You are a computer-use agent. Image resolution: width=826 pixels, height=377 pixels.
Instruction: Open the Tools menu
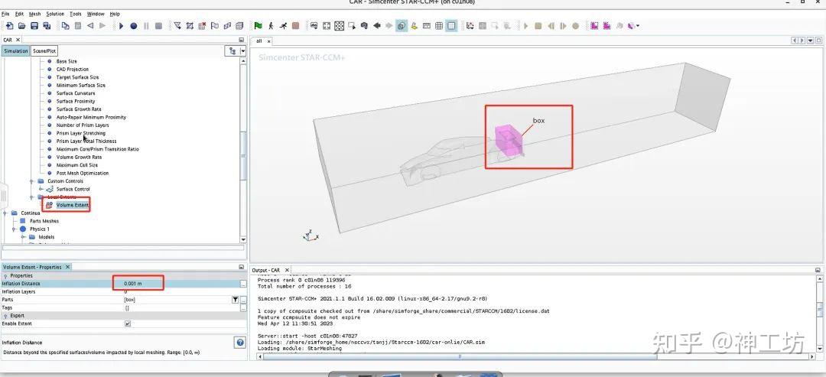pos(75,14)
